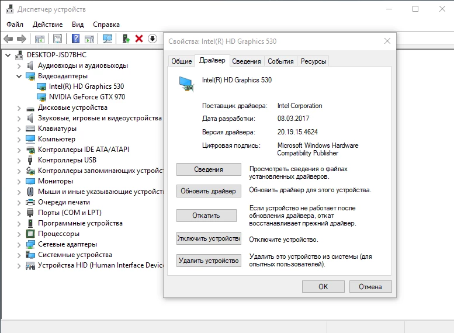This screenshot has width=454, height=333.
Task: Click the Back arrow toolbar icon
Action: [8, 39]
